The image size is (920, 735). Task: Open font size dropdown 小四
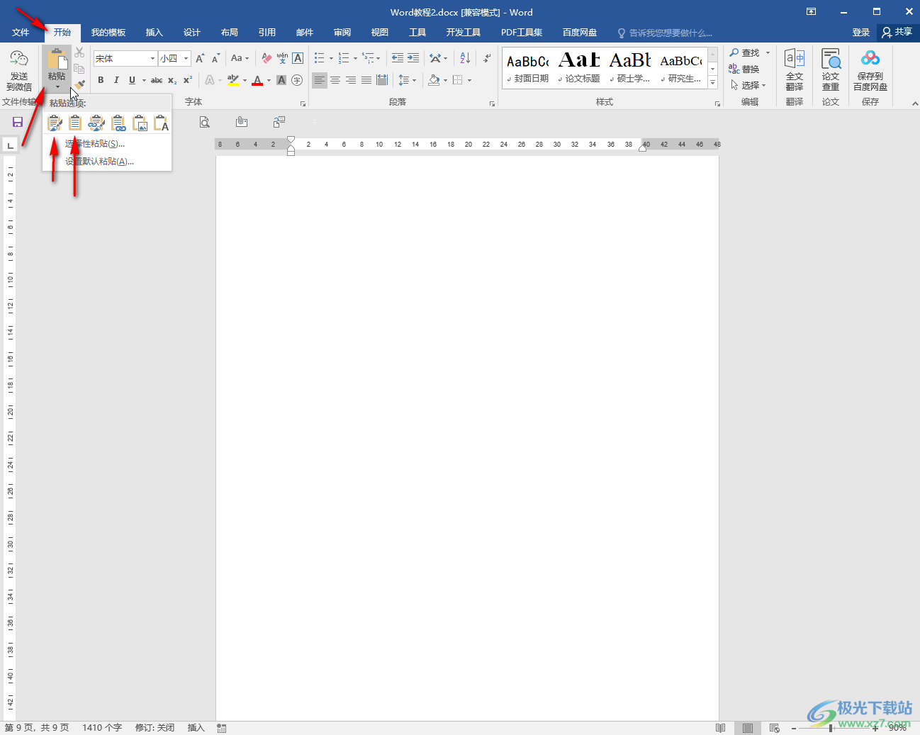point(186,58)
